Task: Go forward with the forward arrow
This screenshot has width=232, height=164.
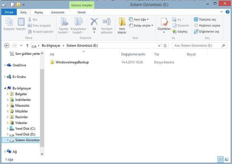Action: [x=14, y=45]
